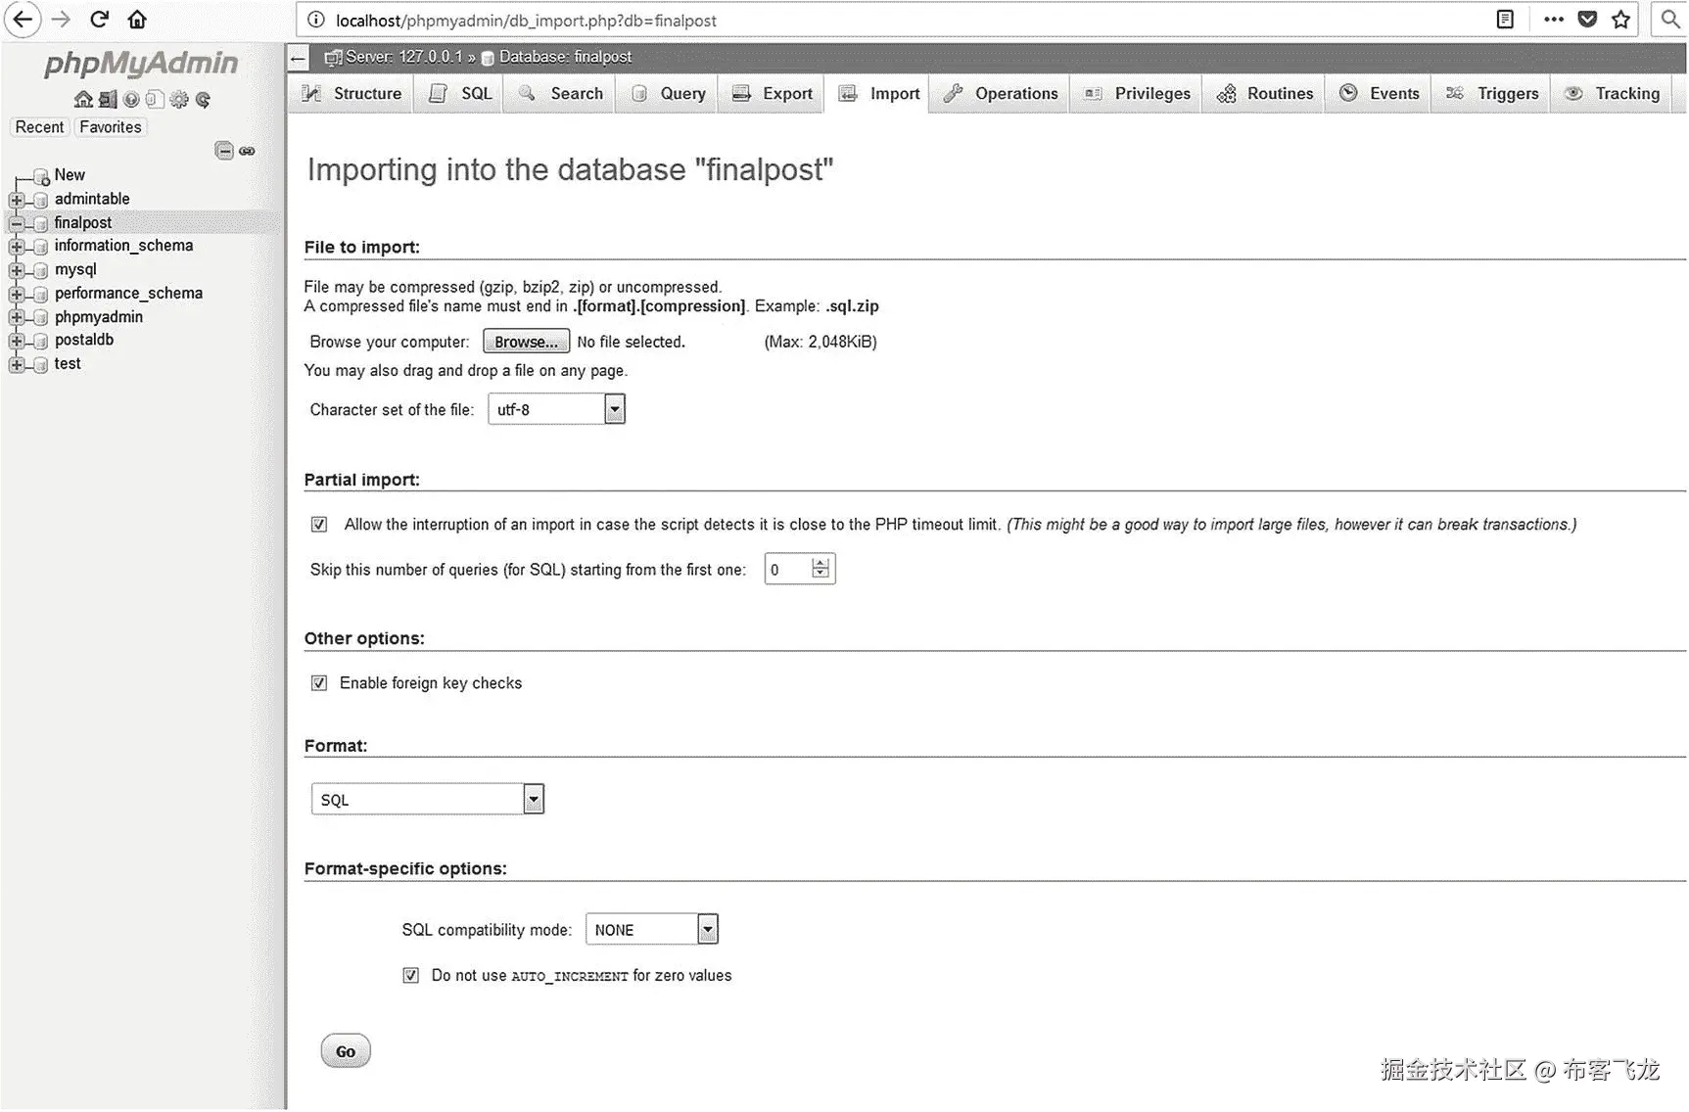This screenshot has height=1112, width=1689.
Task: Open the Recent tables list
Action: [x=39, y=127]
